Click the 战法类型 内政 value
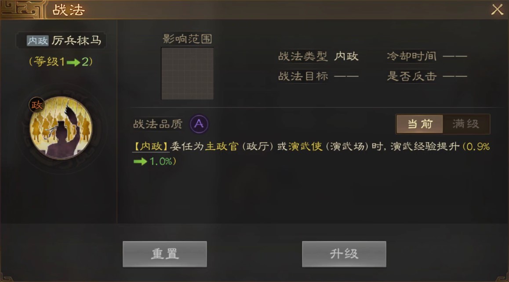Screen dimensions: 509x282 pos(346,56)
